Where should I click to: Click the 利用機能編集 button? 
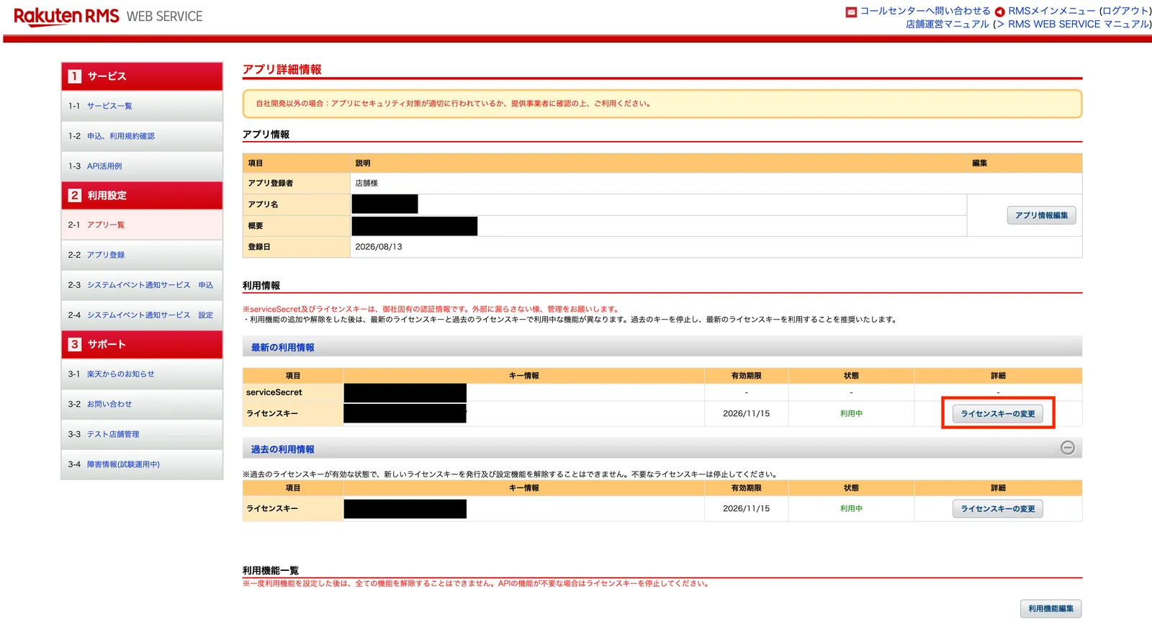(x=1050, y=608)
